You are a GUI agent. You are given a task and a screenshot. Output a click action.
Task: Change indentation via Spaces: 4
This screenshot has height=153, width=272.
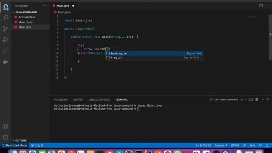click(221, 145)
